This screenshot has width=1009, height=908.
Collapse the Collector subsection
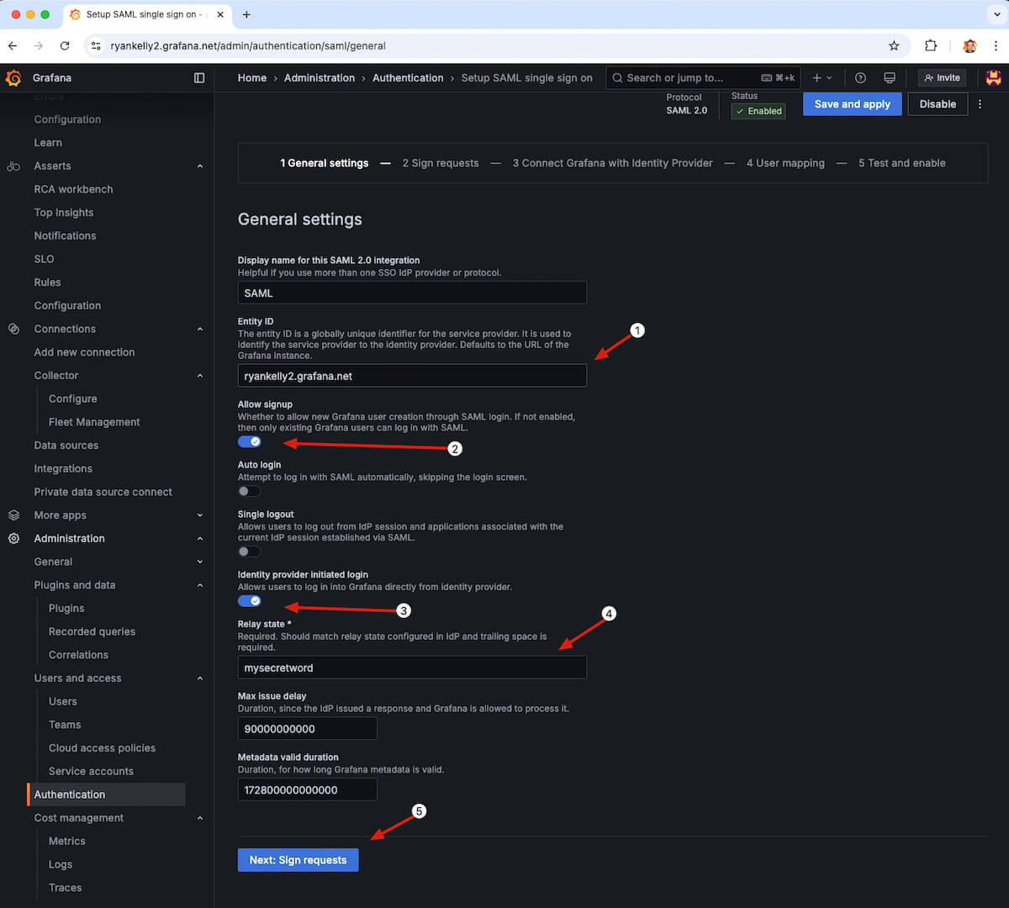tap(200, 376)
